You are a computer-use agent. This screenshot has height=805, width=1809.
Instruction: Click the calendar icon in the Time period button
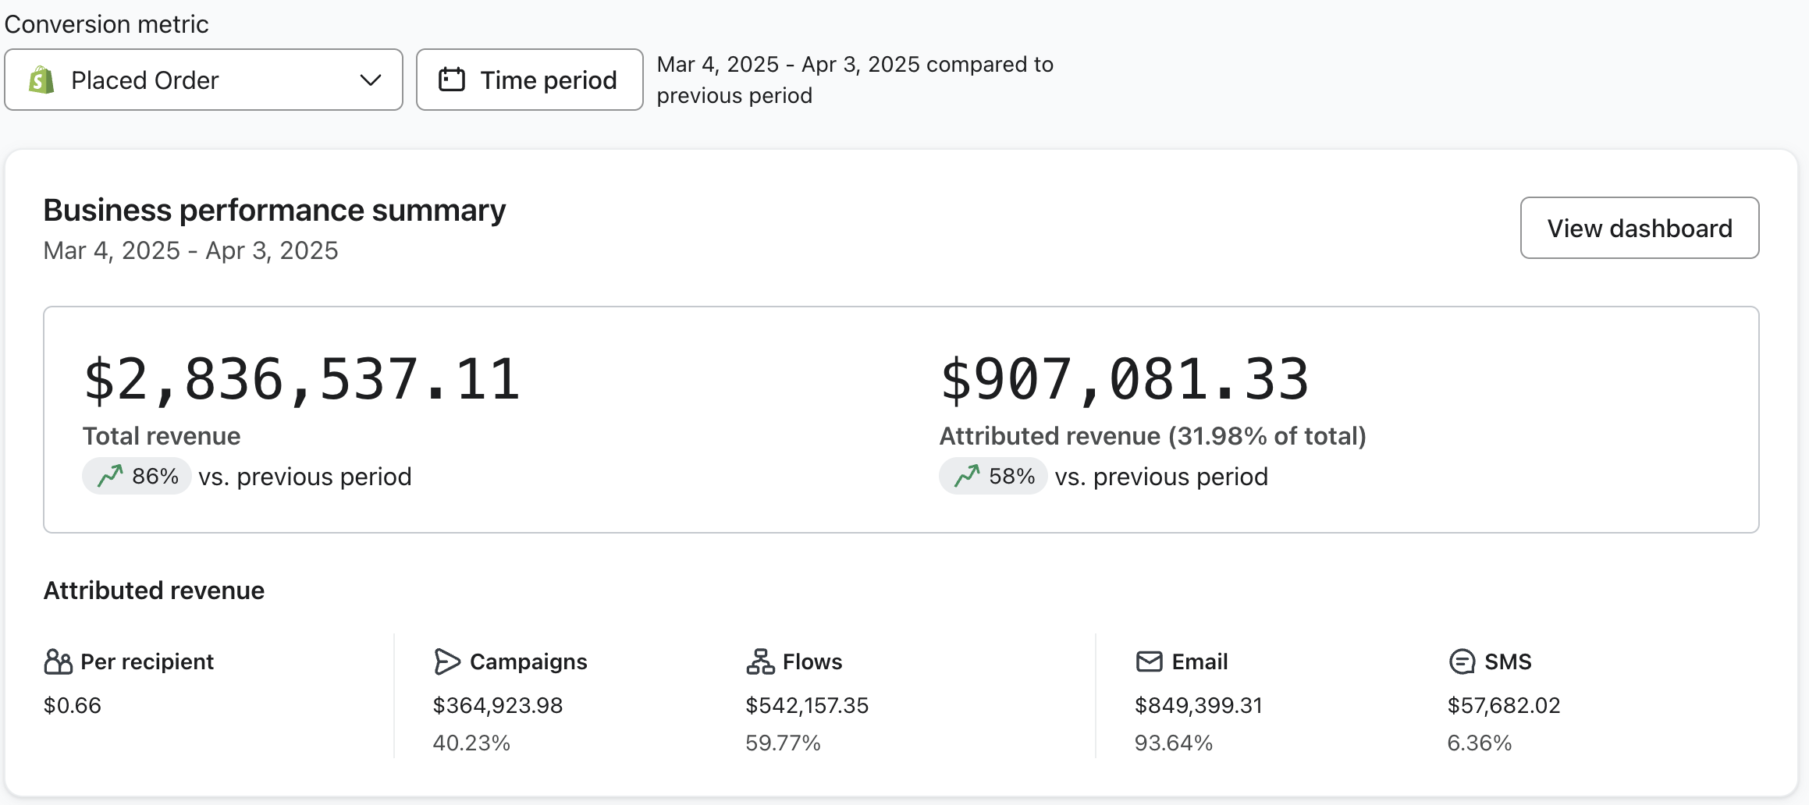(x=452, y=80)
